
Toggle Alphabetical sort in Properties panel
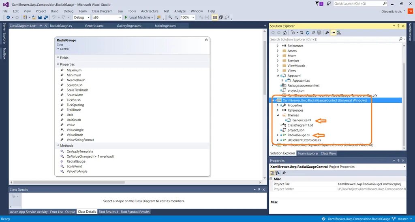click(277, 173)
